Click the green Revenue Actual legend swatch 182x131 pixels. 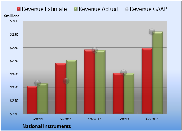pyautogui.click(x=76, y=9)
